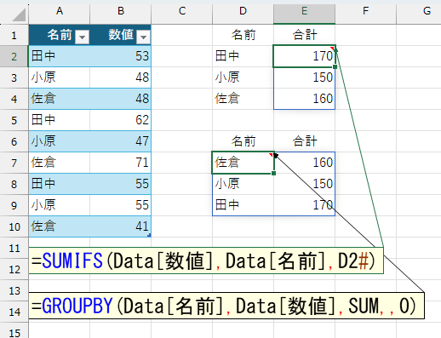Click cell B10 with value 41
The height and width of the screenshot is (338, 441).
click(x=121, y=226)
